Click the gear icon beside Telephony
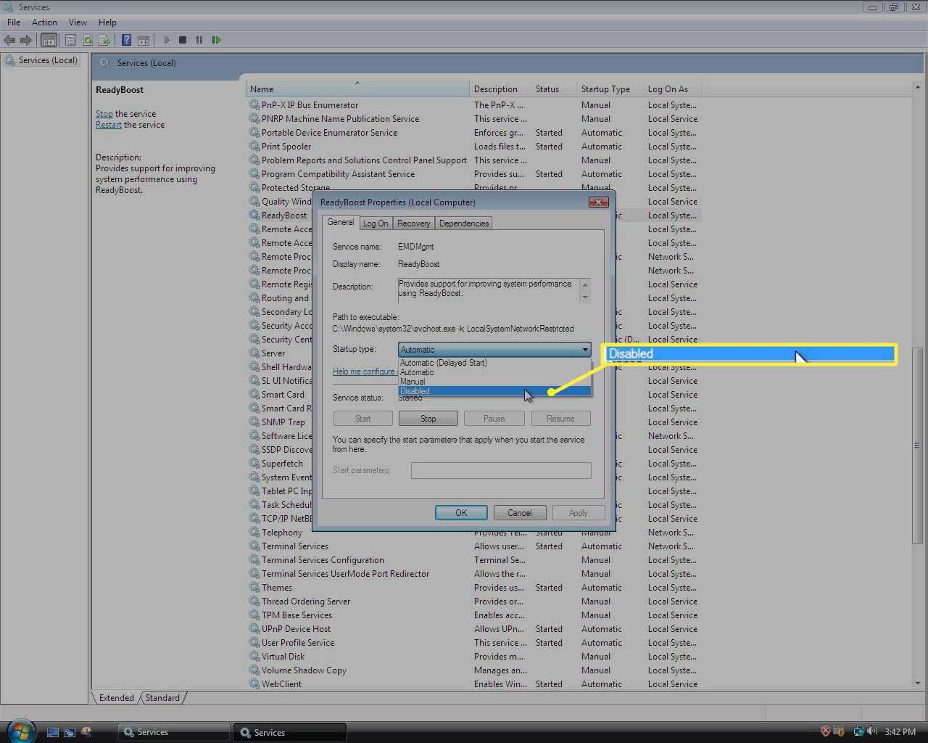This screenshot has height=743, width=928. pos(254,533)
